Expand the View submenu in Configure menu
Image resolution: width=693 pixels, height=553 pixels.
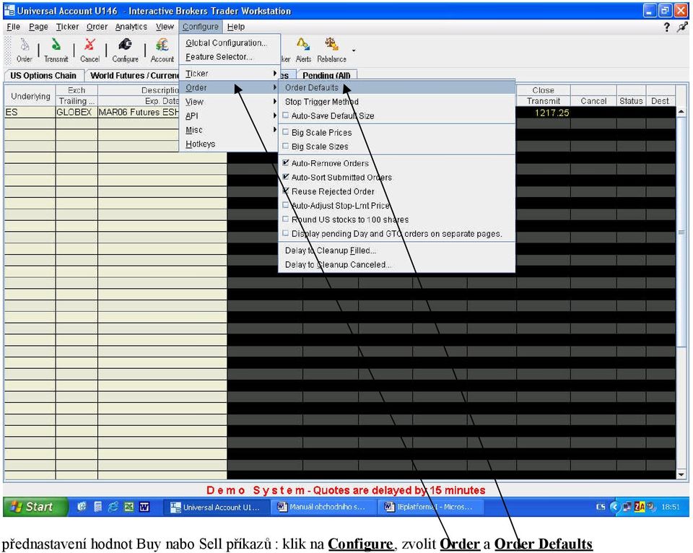click(x=230, y=102)
